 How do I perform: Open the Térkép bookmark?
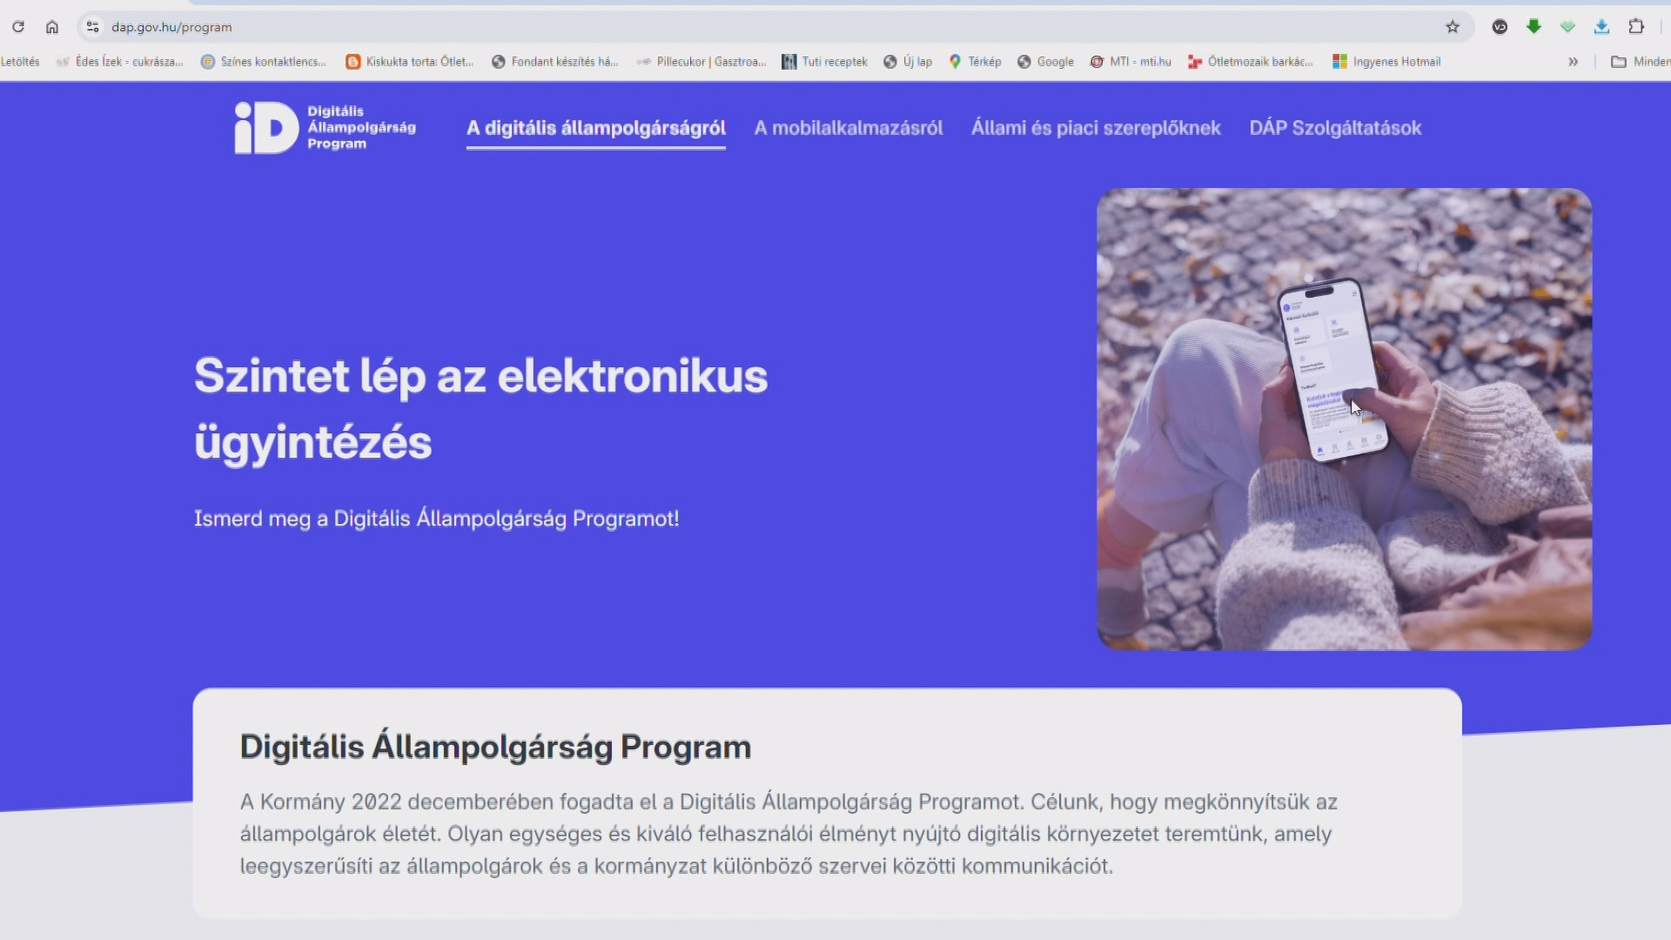[975, 62]
